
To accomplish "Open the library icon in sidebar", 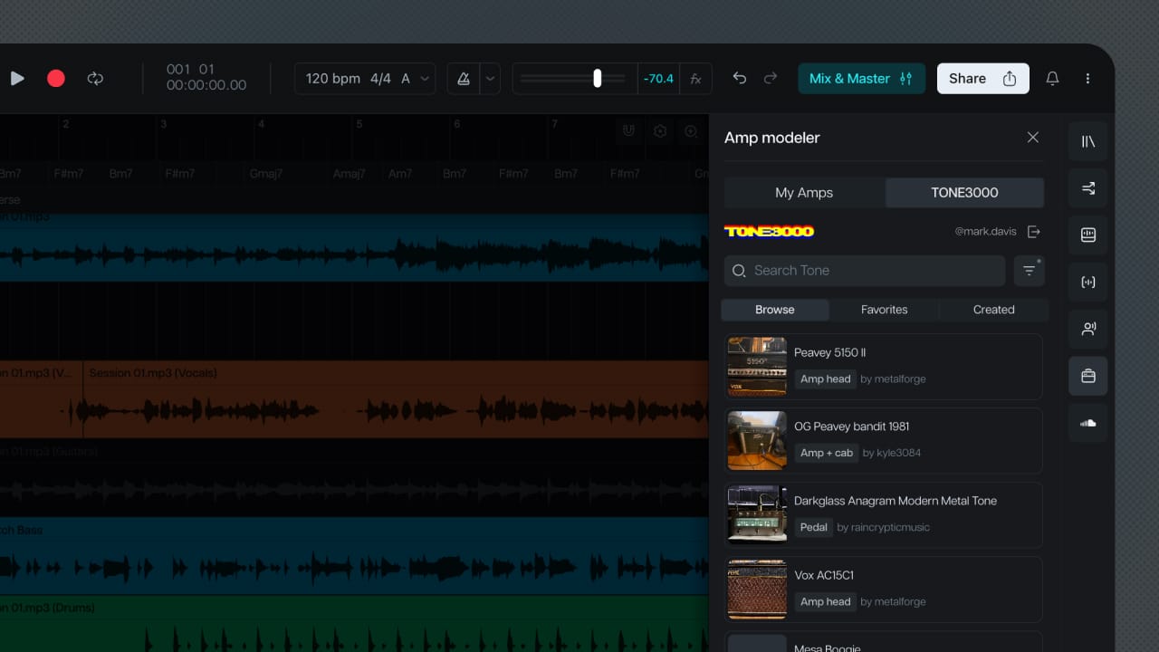I will click(1088, 141).
